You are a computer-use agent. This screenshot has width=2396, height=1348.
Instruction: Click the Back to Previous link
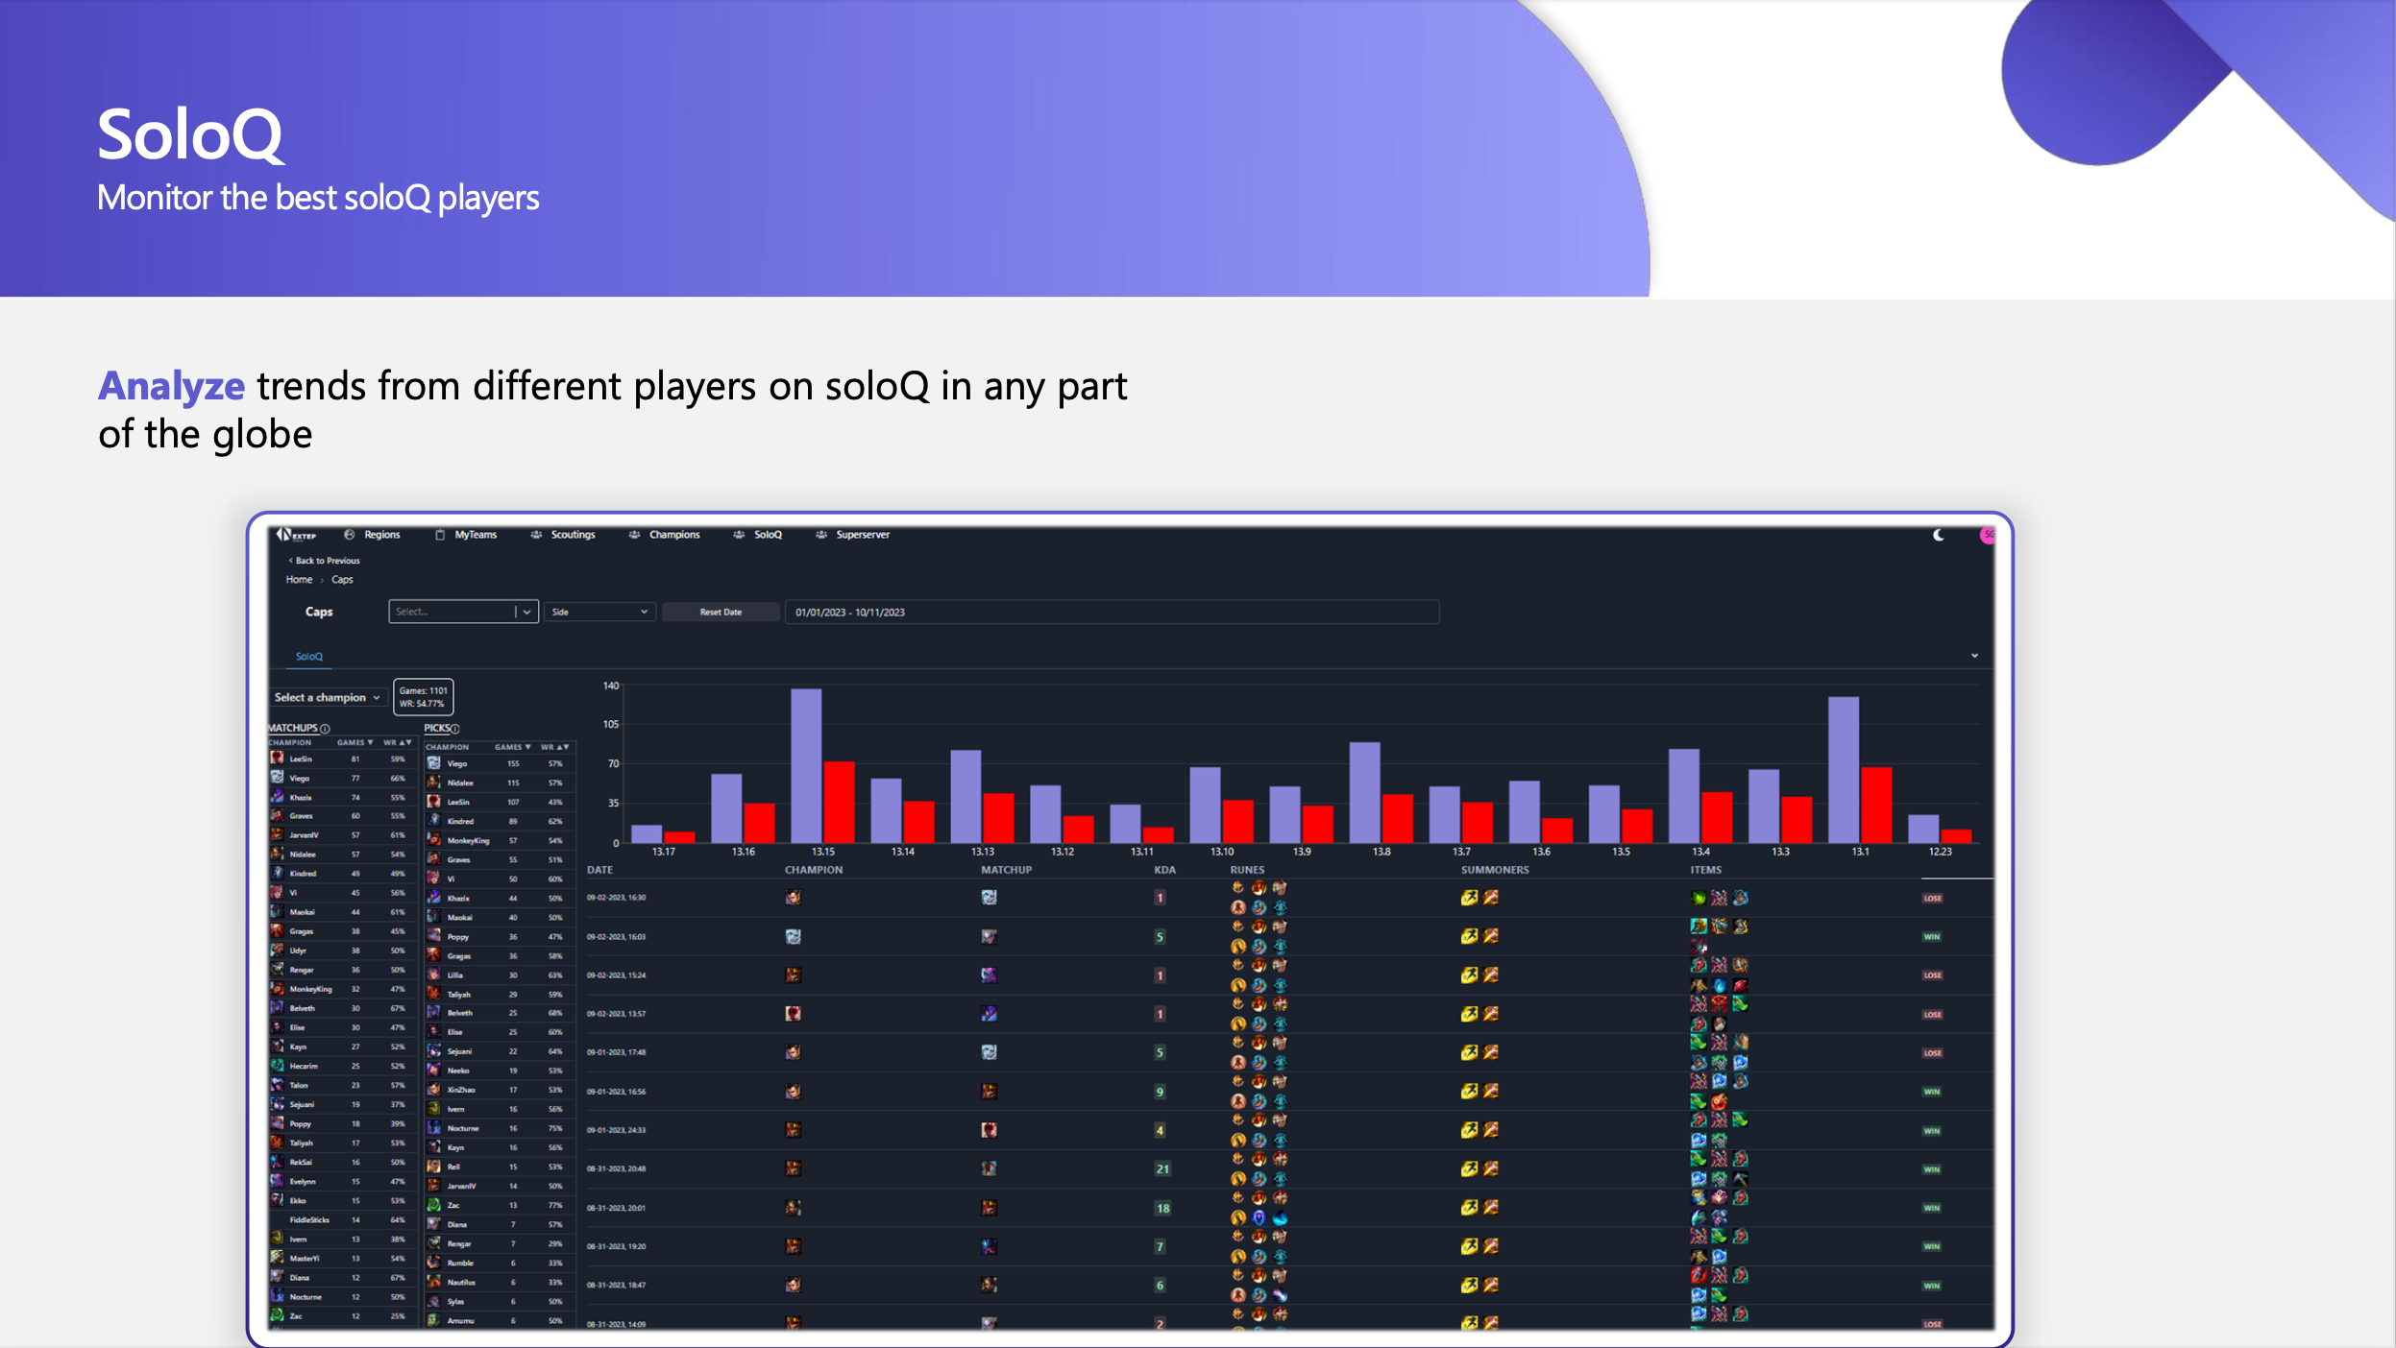click(325, 561)
